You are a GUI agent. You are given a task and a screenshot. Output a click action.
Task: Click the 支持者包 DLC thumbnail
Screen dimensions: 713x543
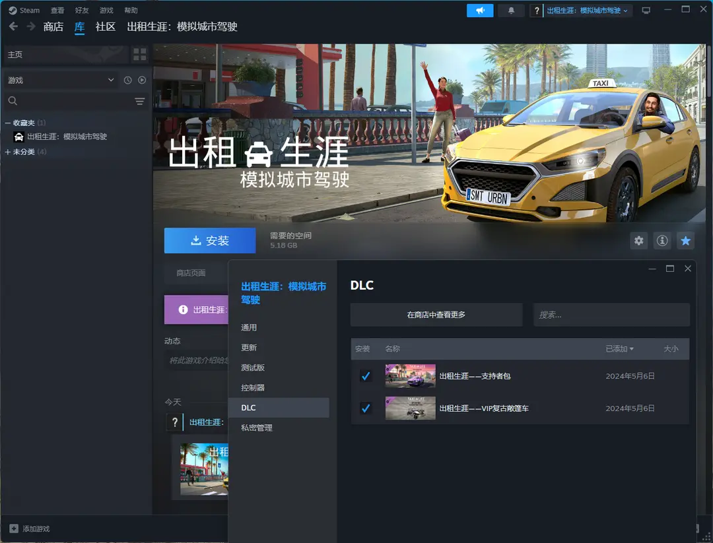point(410,376)
